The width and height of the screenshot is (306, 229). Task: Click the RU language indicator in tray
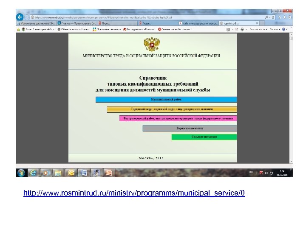(x=251, y=173)
